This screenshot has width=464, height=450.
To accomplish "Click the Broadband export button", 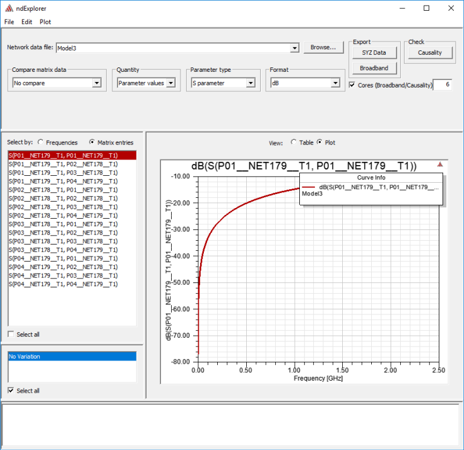I will (x=374, y=68).
